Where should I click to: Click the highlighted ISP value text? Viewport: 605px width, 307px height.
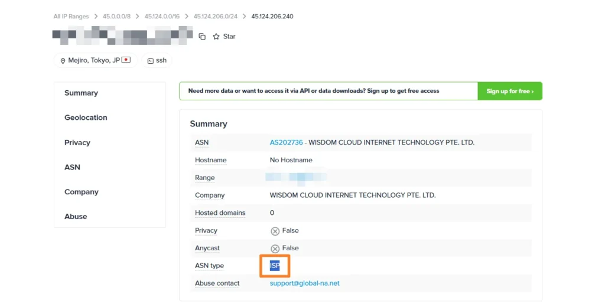coord(275,266)
